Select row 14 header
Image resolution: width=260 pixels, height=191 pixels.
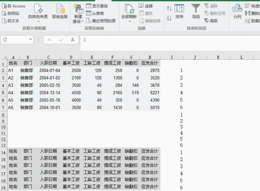tap(3, 152)
